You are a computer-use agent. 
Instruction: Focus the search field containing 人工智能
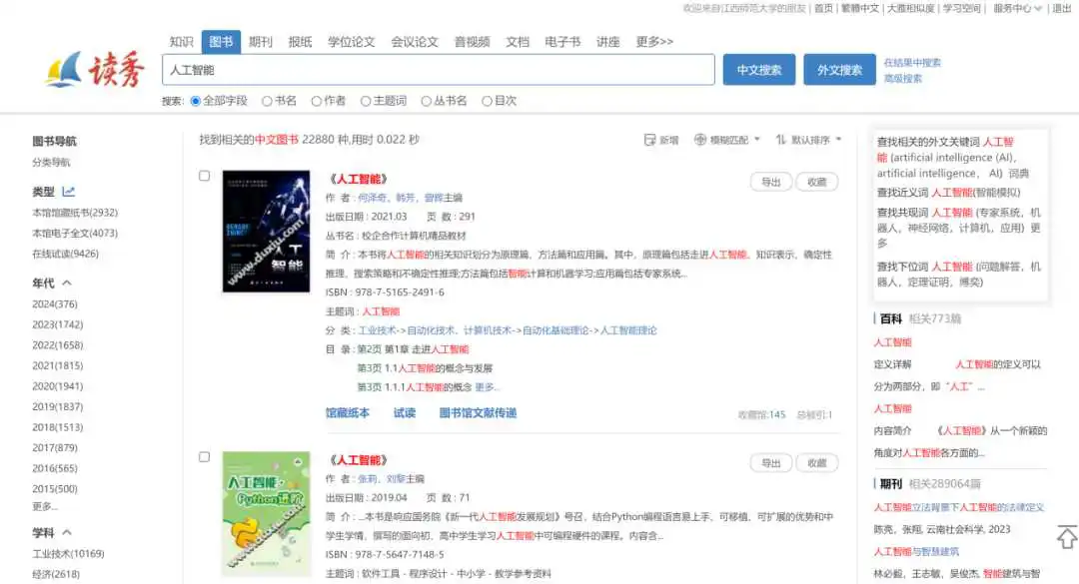(439, 70)
